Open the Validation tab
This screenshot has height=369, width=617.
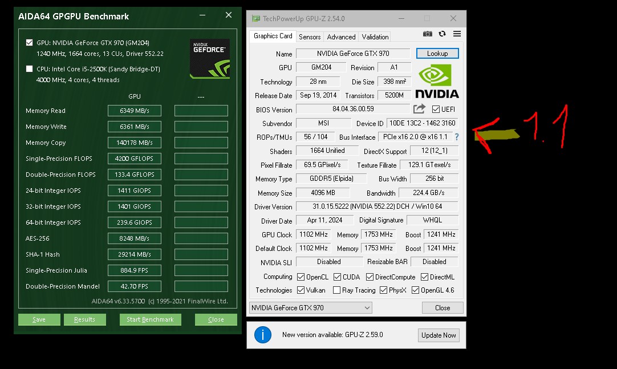click(375, 37)
